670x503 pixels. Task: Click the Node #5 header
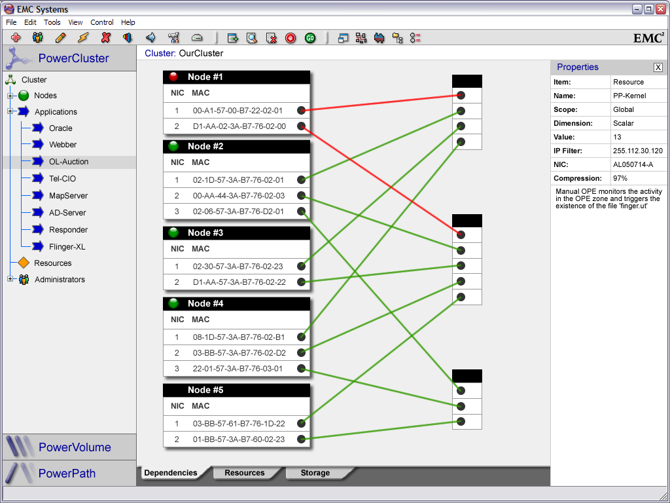[x=237, y=390]
